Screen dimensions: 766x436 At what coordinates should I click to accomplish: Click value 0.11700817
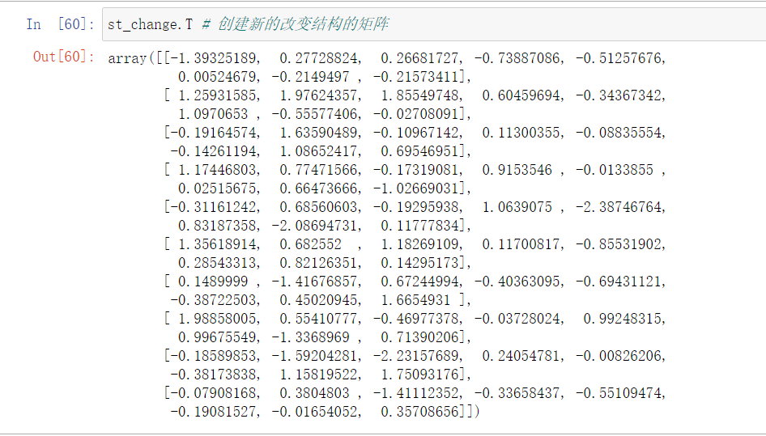tap(521, 244)
